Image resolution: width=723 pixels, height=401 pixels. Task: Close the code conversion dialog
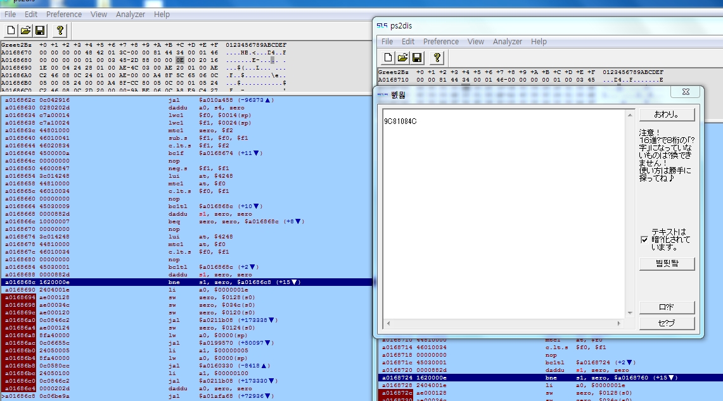(686, 92)
